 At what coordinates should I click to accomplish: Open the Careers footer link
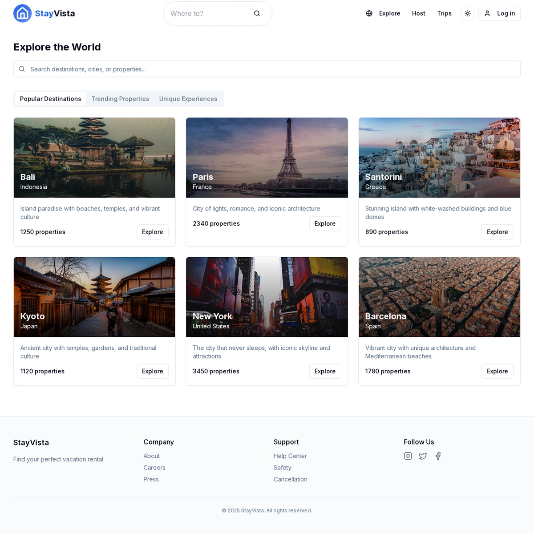pyautogui.click(x=154, y=468)
